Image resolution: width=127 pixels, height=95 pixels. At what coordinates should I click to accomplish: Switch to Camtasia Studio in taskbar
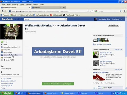coord(69,93)
